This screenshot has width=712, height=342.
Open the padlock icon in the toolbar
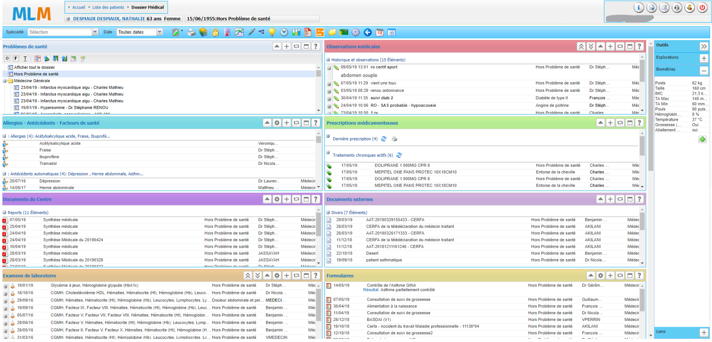point(215,32)
